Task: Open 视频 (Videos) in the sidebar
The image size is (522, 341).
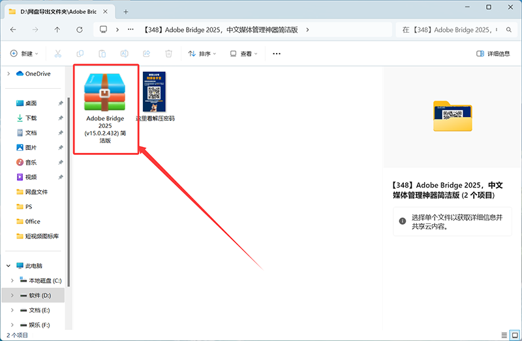Action: tap(27, 177)
